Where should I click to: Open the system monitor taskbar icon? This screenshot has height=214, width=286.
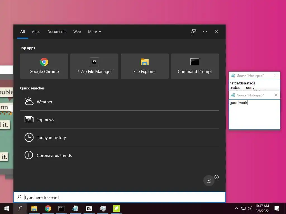pyautogui.click(x=103, y=208)
